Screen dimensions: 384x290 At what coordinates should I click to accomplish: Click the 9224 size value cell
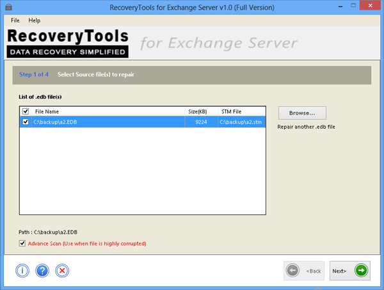coord(201,122)
